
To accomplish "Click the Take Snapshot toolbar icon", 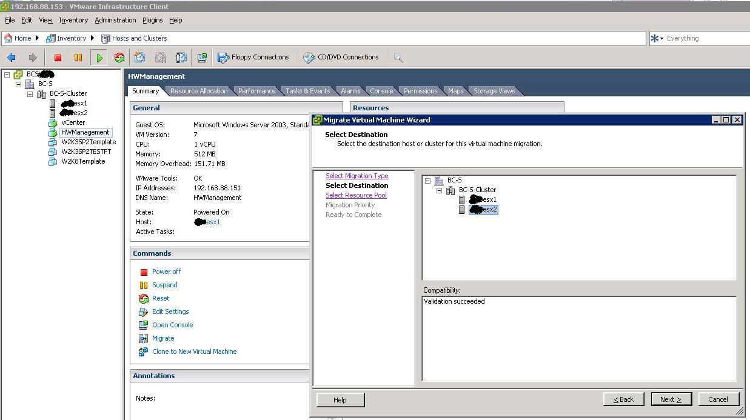I will 139,58.
